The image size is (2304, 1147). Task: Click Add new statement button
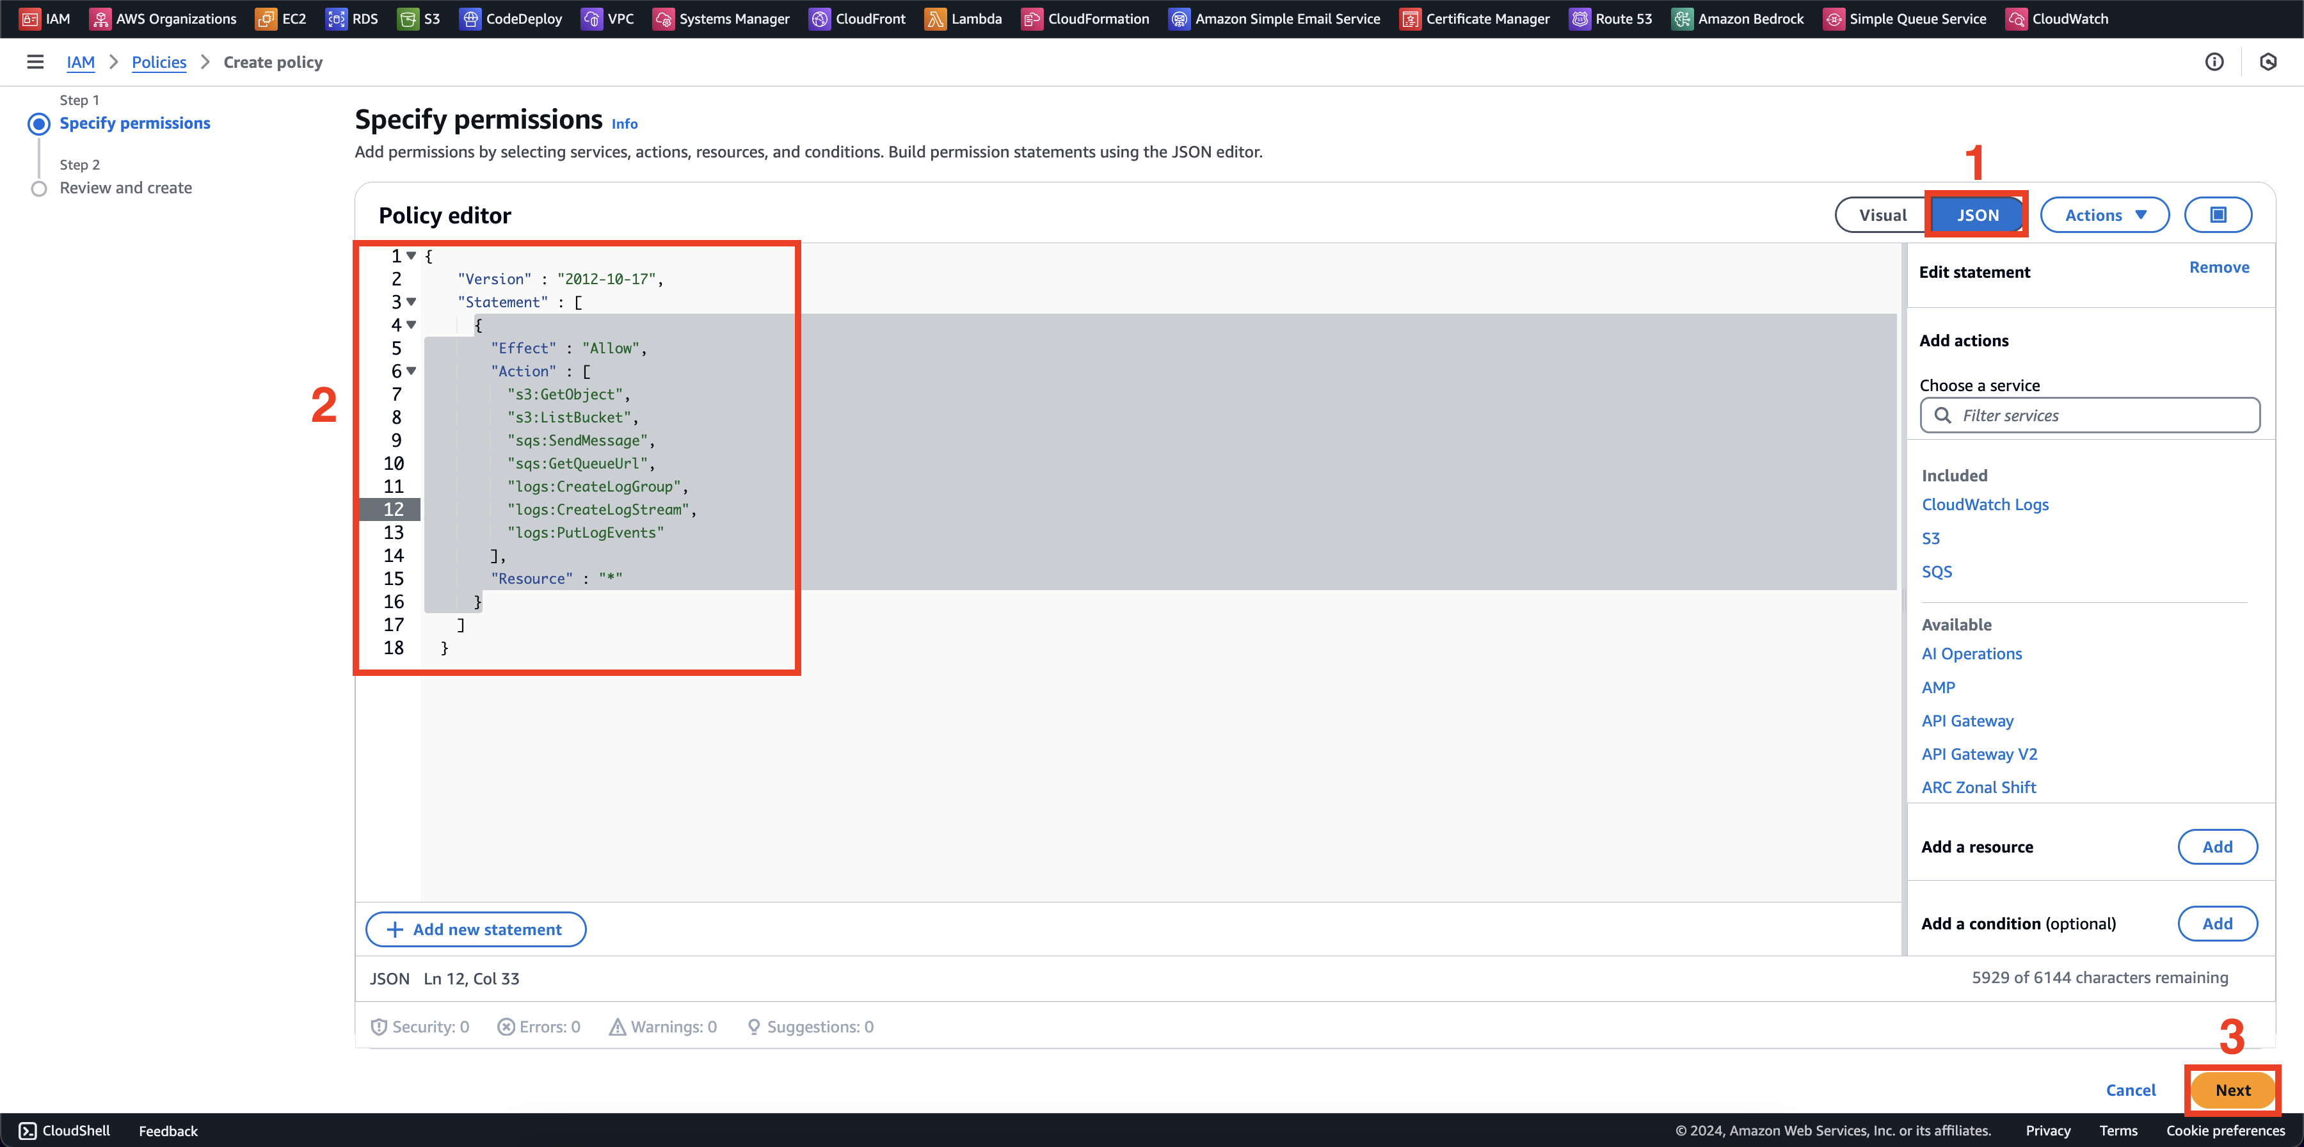pos(475,928)
